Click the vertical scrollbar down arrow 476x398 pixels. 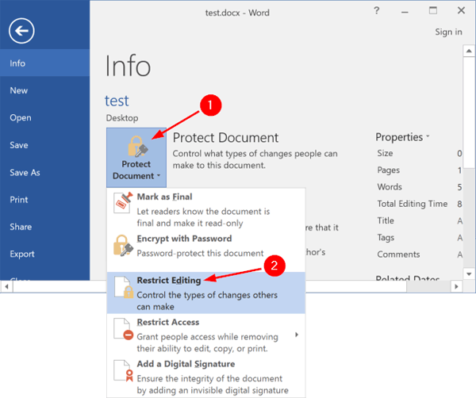coord(470,274)
